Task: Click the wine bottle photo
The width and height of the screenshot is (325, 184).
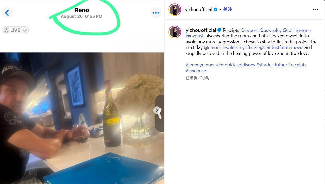Action: 111,115
